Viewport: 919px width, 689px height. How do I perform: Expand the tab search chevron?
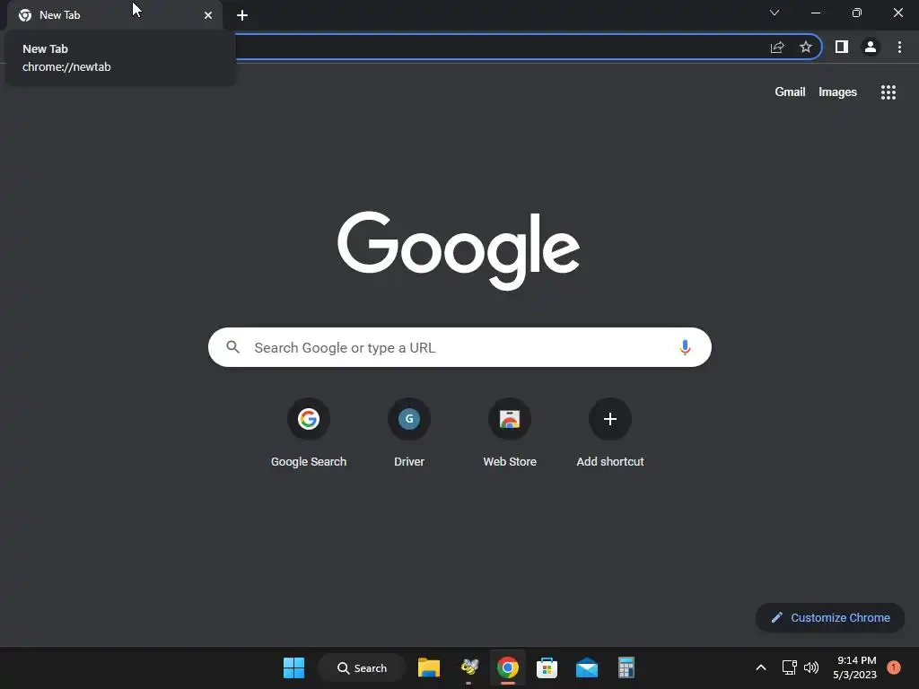[x=775, y=13]
